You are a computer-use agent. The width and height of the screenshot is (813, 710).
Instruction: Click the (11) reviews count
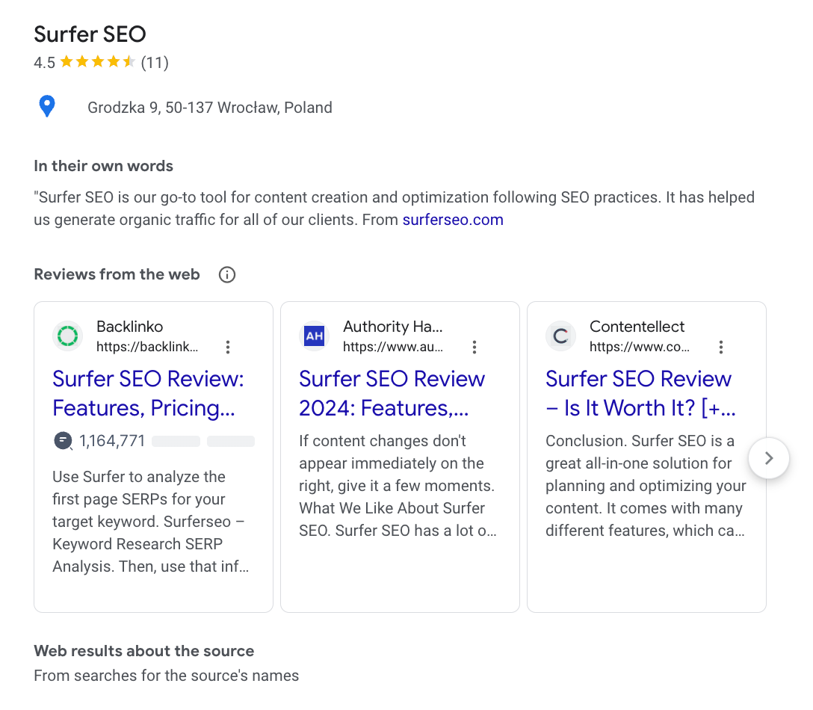click(x=155, y=63)
